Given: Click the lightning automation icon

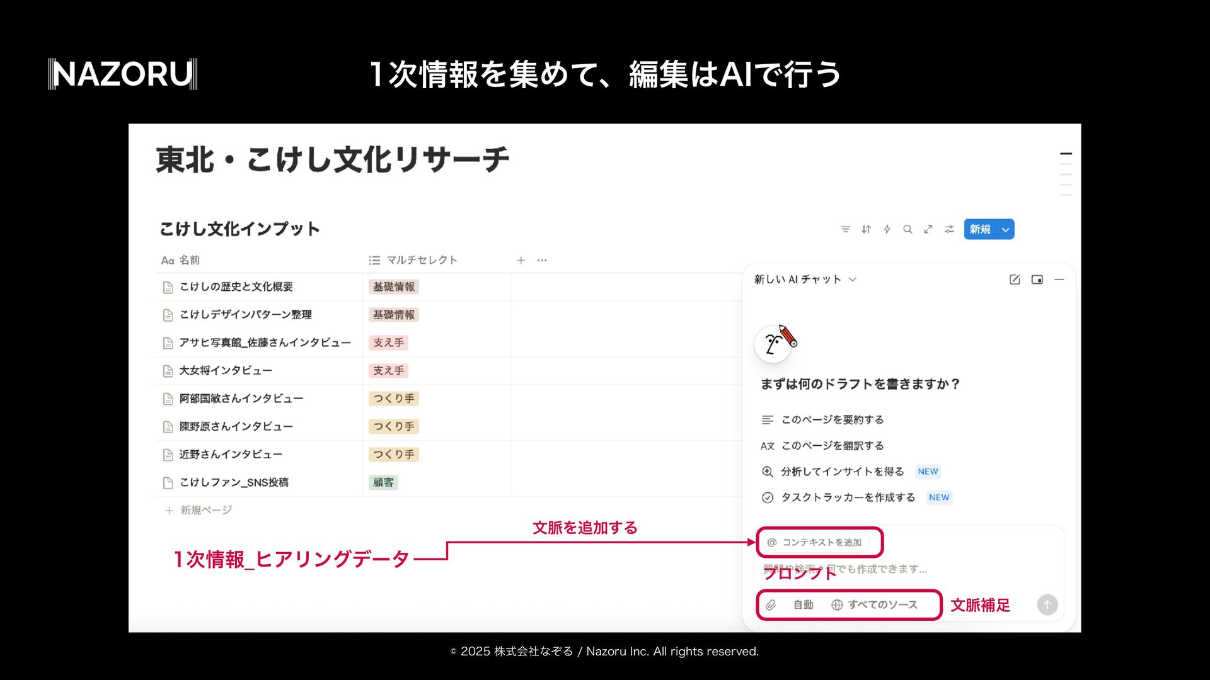Looking at the screenshot, I should tap(887, 229).
